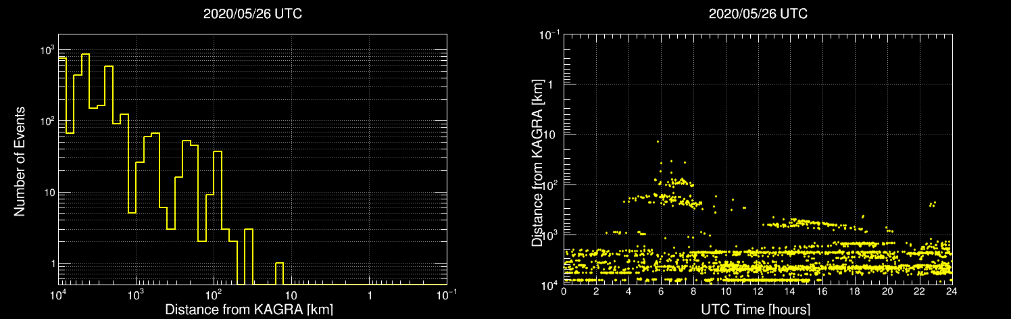Click the scatter plot title '2020/05/26 UTC'

point(758,14)
